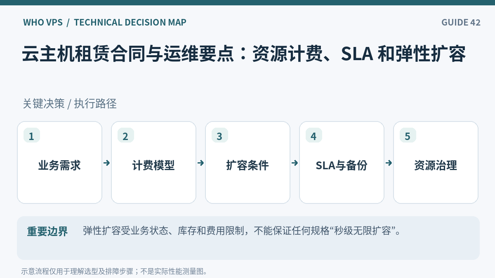The height and width of the screenshot is (278, 495).
Task: Click the arrow between 业务需求 and 计费模型
Action: coord(107,163)
